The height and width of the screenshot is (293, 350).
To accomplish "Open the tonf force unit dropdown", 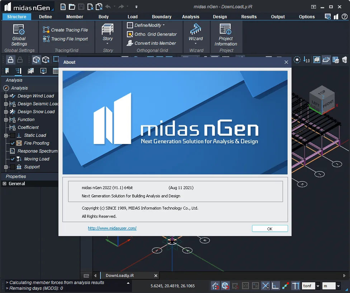I will pyautogui.click(x=318, y=285).
